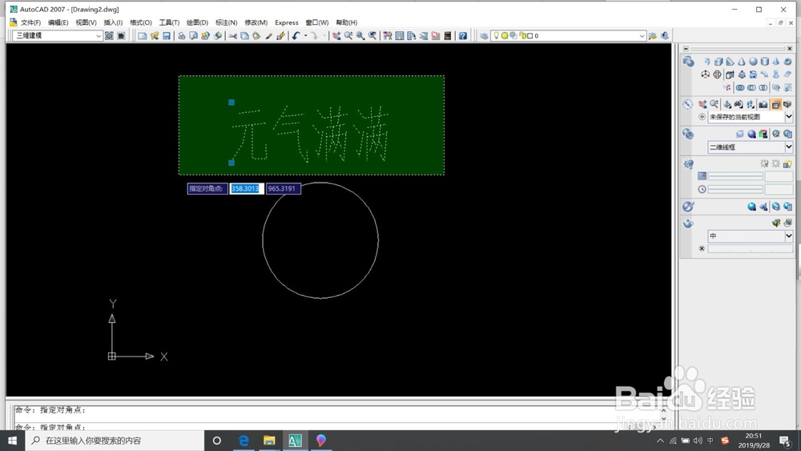801x451 pixels.
Task: Click the X coordinate input 358.3013
Action: pyautogui.click(x=247, y=188)
